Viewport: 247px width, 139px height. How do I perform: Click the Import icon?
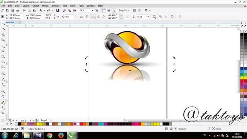click(x=64, y=10)
